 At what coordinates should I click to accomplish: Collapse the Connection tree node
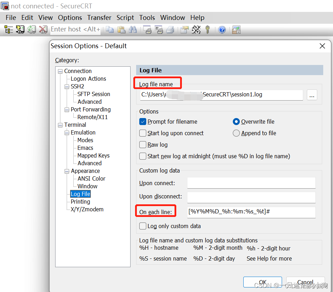tap(60, 71)
